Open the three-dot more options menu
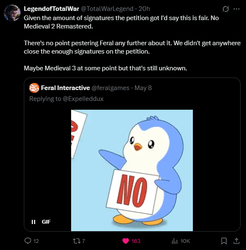The width and height of the screenshot is (246, 250). (x=236, y=9)
